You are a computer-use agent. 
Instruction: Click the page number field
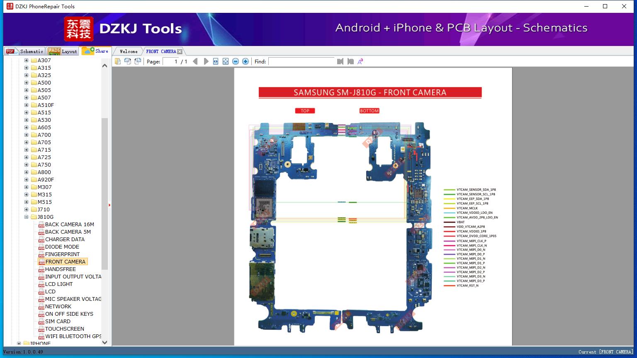(171, 61)
